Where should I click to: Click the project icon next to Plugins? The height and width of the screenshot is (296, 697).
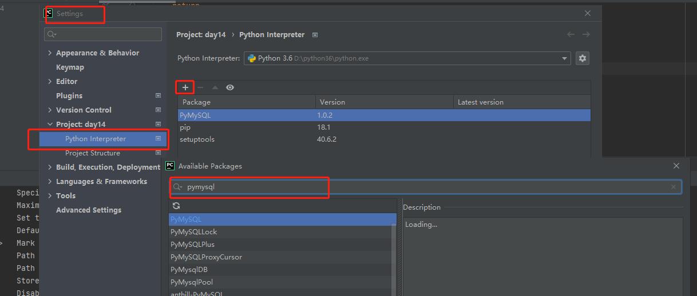click(158, 95)
